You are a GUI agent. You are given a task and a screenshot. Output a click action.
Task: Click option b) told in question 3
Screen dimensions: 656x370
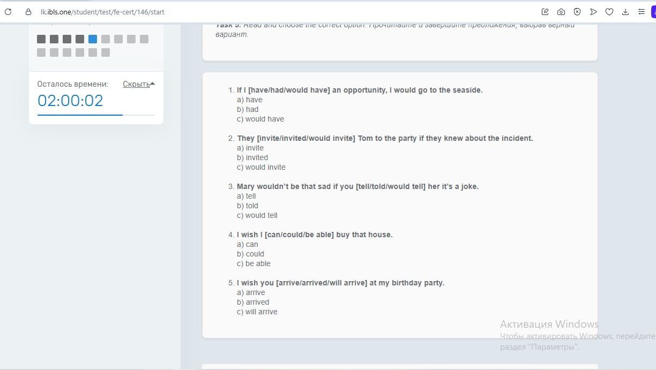pyautogui.click(x=248, y=206)
